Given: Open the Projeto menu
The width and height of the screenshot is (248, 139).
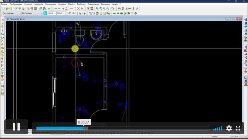Looking at the screenshot, I should [4, 4].
